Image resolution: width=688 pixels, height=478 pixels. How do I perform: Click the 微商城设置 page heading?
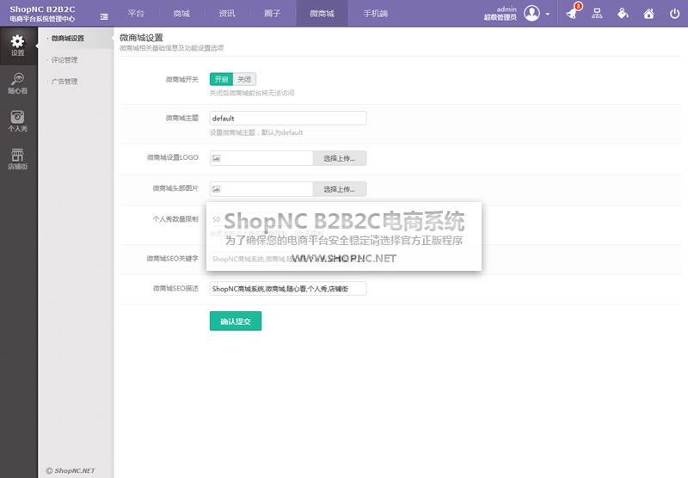[141, 38]
